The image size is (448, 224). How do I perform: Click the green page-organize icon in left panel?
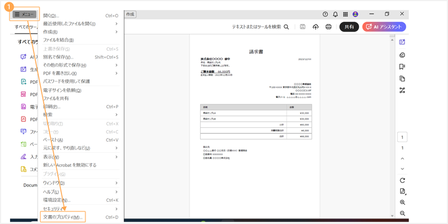tap(23, 144)
